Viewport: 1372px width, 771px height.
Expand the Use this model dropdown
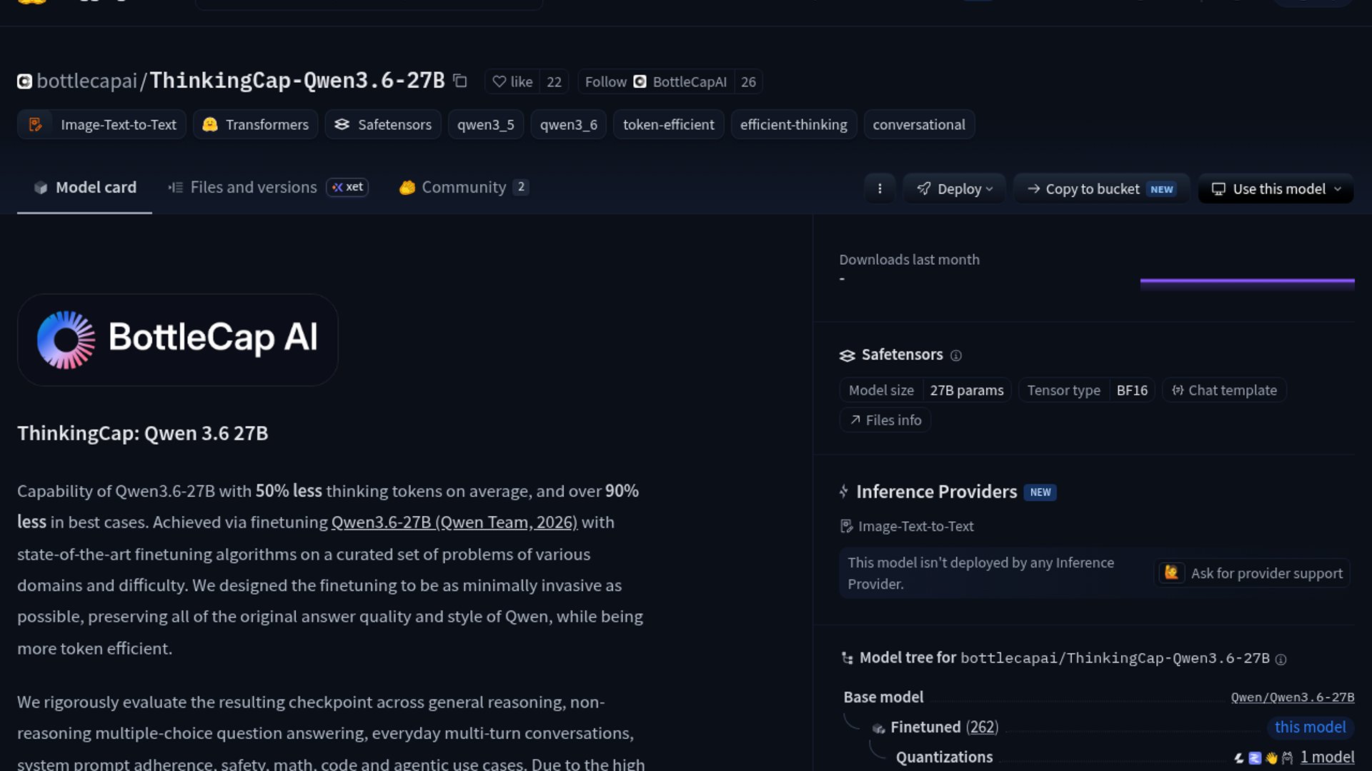click(1276, 188)
